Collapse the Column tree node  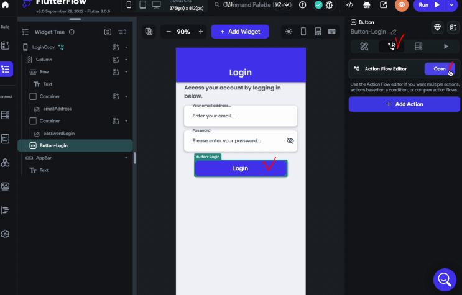[x=126, y=60]
